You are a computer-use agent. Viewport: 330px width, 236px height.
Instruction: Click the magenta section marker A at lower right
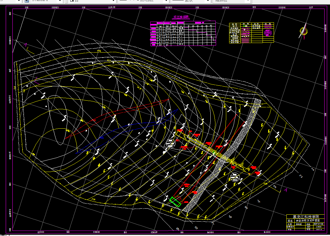pos(285,190)
